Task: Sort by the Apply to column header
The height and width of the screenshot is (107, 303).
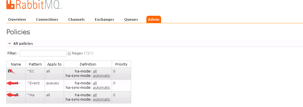Action: click(54, 64)
